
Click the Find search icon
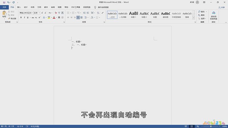click(x=201, y=12)
